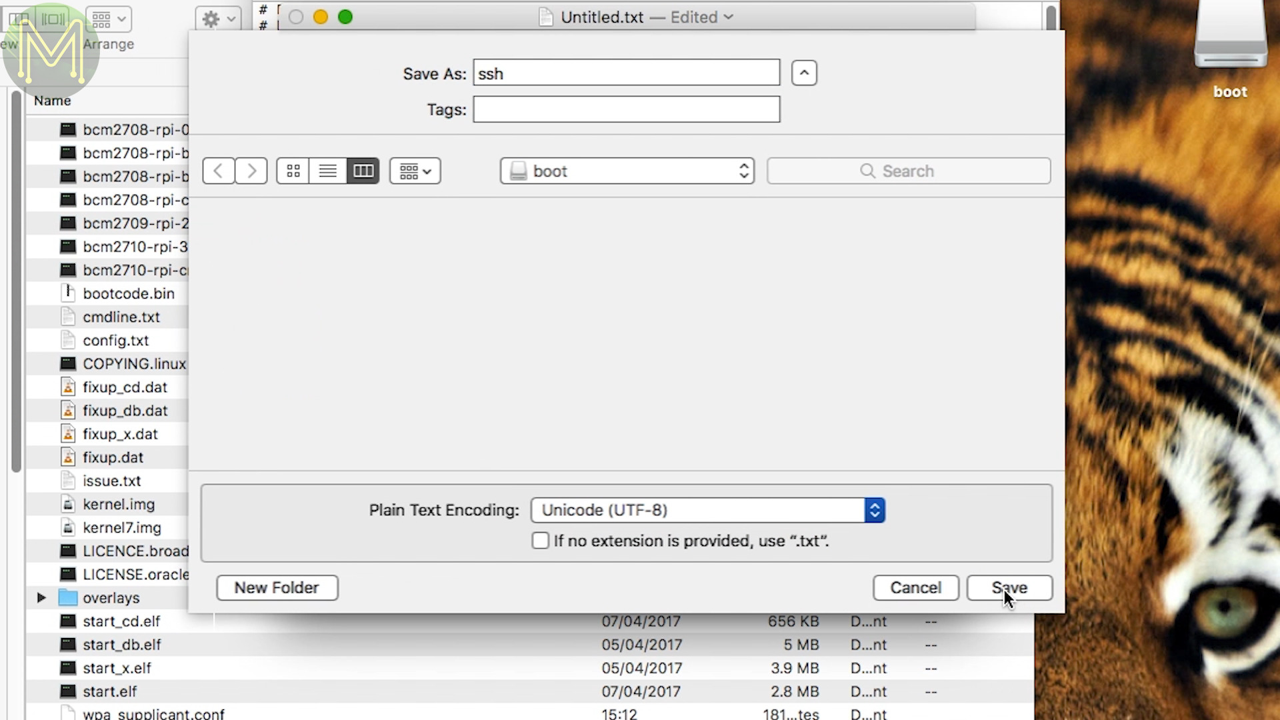Go back in folder navigation
1280x720 pixels.
[218, 171]
